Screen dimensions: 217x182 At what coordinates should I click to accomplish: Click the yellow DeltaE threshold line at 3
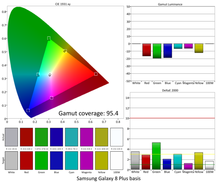173,154
